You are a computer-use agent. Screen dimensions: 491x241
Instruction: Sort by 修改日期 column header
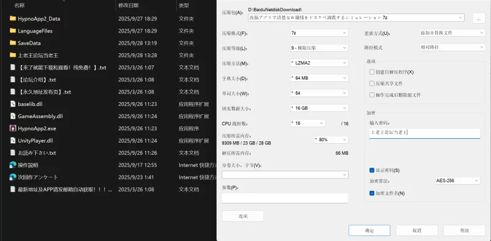point(128,6)
